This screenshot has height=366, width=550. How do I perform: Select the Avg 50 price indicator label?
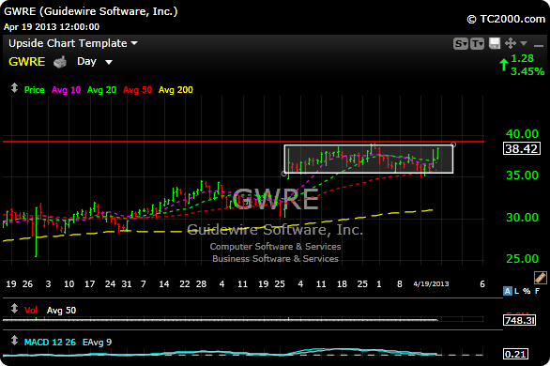[137, 90]
